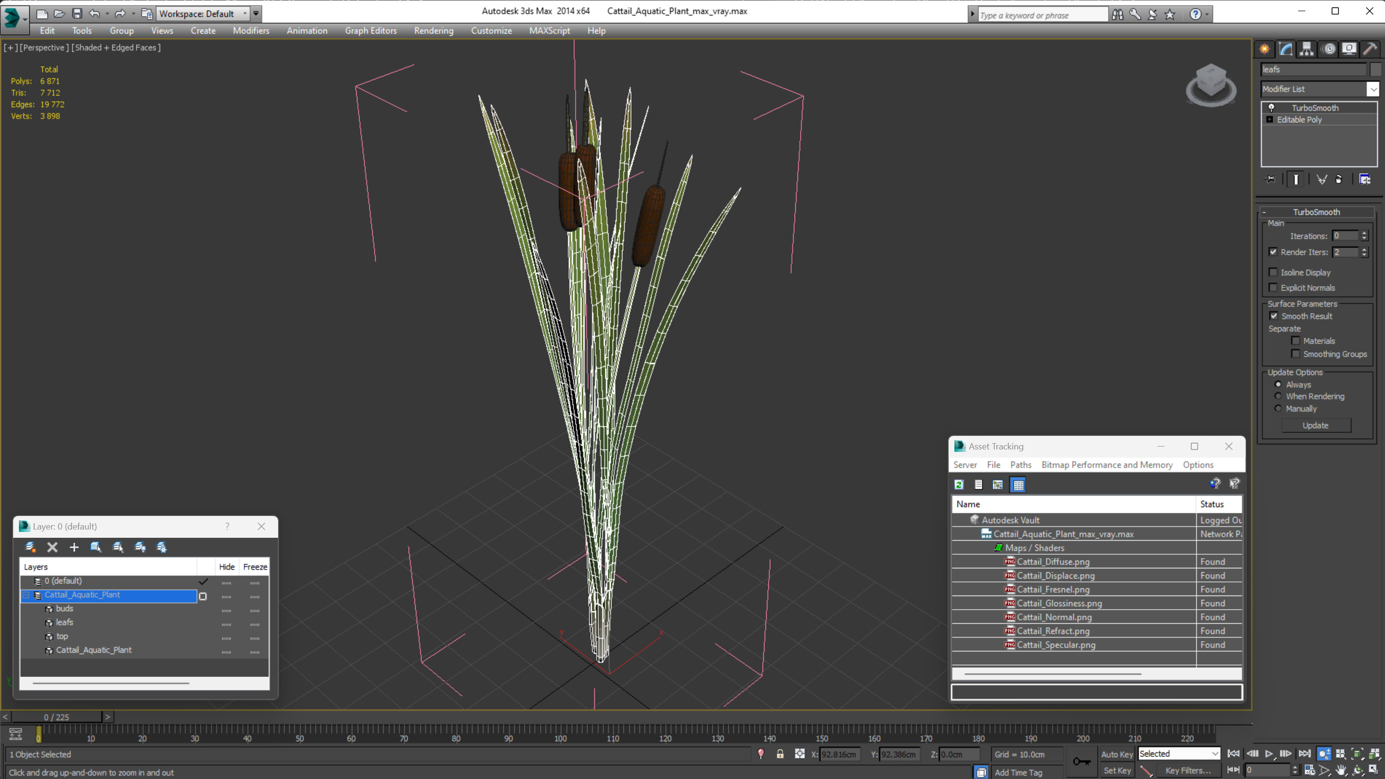
Task: Click Refresh icon in Asset Tracking window
Action: click(959, 484)
